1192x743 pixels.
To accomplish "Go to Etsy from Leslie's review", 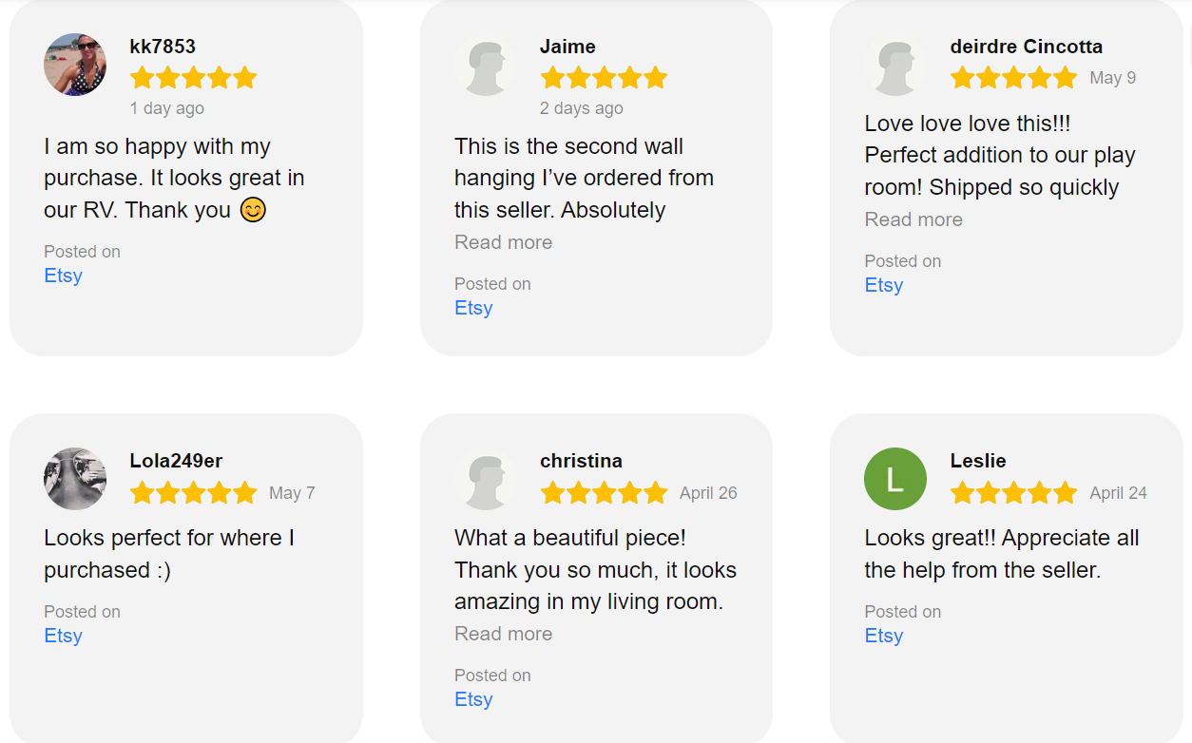I will click(x=883, y=636).
